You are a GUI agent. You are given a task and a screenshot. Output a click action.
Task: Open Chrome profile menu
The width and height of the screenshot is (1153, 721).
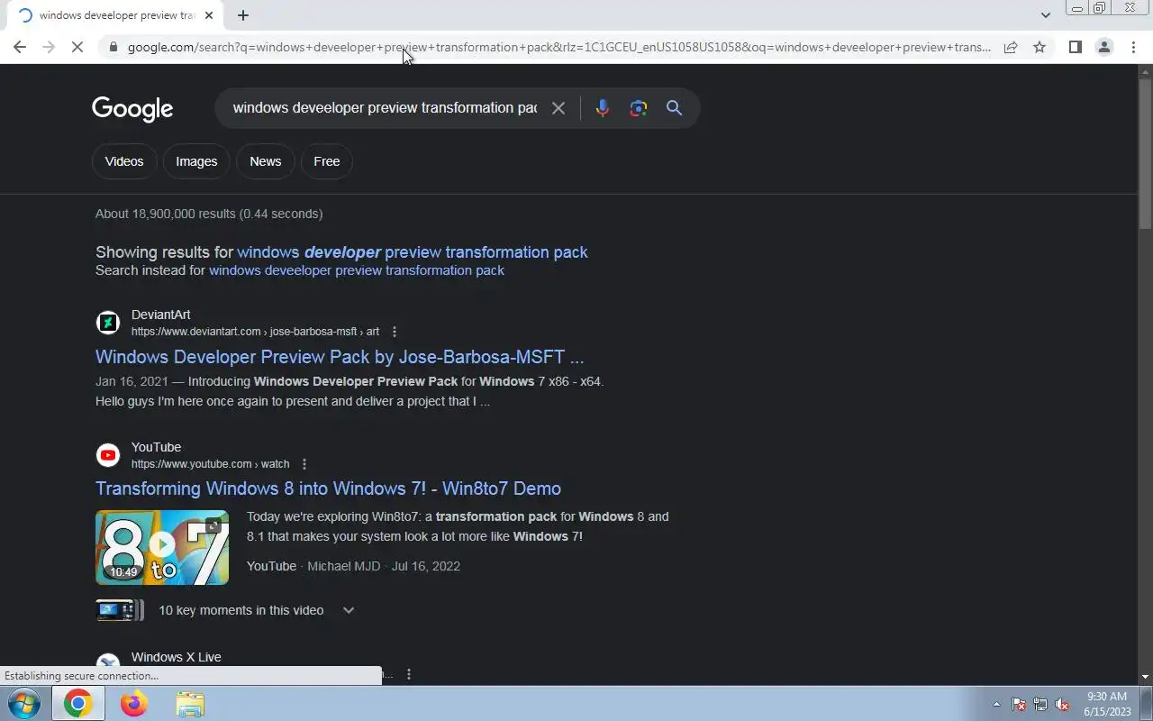click(1103, 47)
